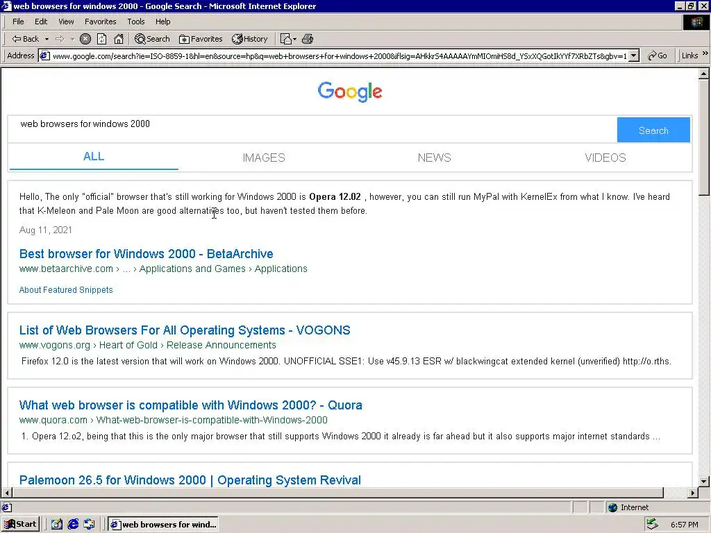Open the VOGONS web browsers list link

pos(185,330)
